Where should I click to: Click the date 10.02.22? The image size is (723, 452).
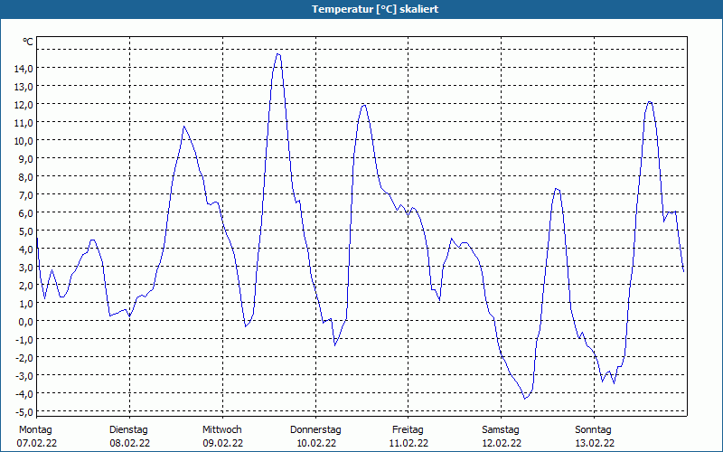click(315, 443)
